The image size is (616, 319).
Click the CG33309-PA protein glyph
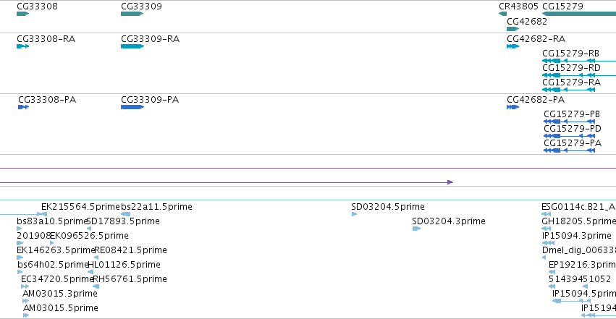click(x=132, y=107)
